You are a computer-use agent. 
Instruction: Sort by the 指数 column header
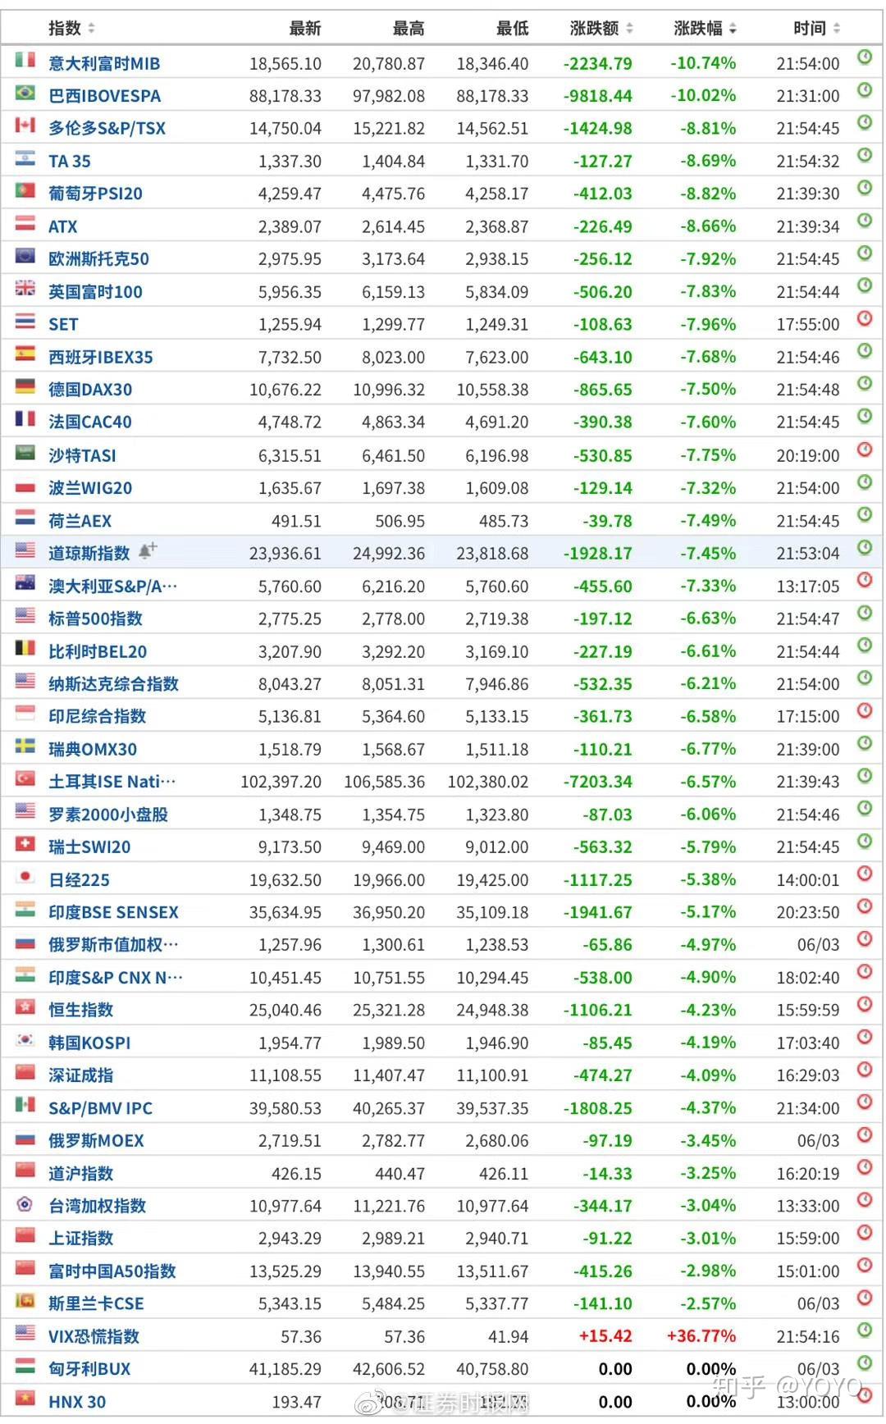[x=72, y=29]
